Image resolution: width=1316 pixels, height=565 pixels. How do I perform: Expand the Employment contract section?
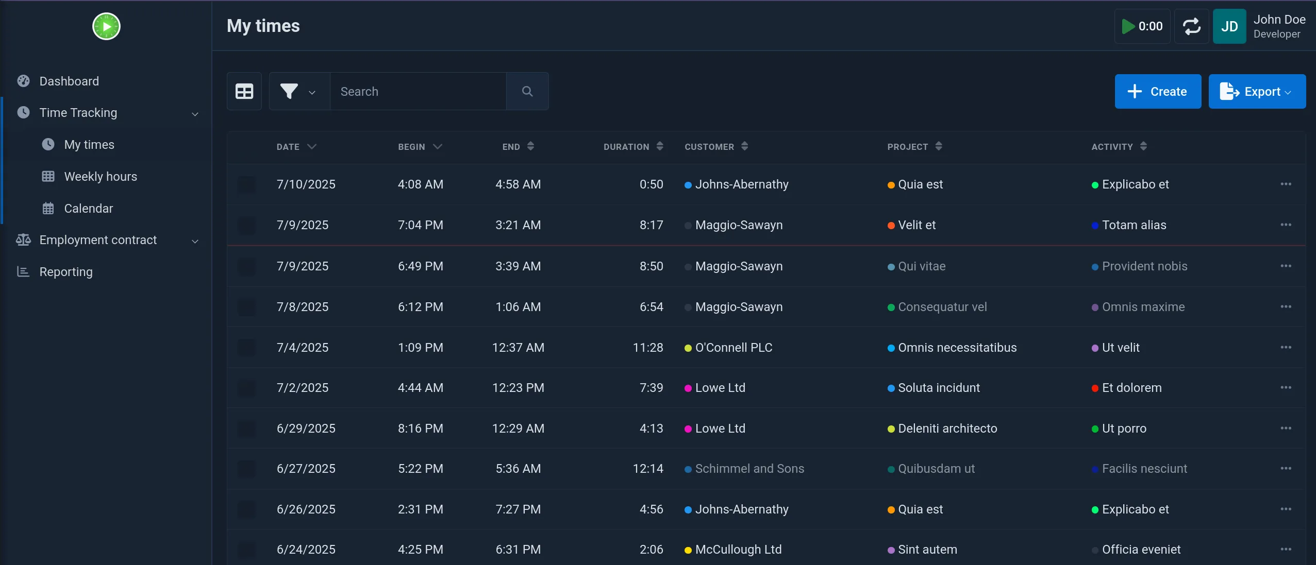194,240
